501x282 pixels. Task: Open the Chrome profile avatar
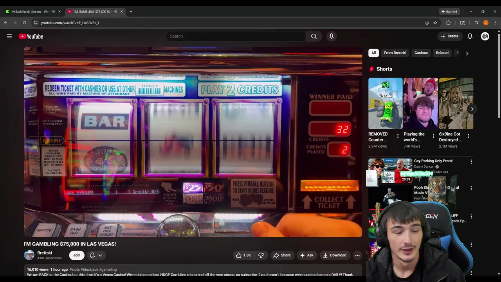pyautogui.click(x=486, y=23)
